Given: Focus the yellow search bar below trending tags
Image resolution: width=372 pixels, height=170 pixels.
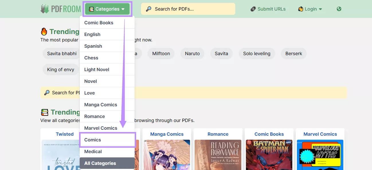Looking at the screenshot, I should click(x=193, y=93).
